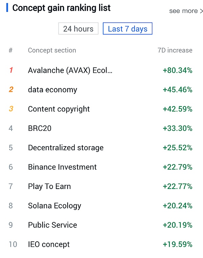Select the BRC20 concept row

coord(40,128)
